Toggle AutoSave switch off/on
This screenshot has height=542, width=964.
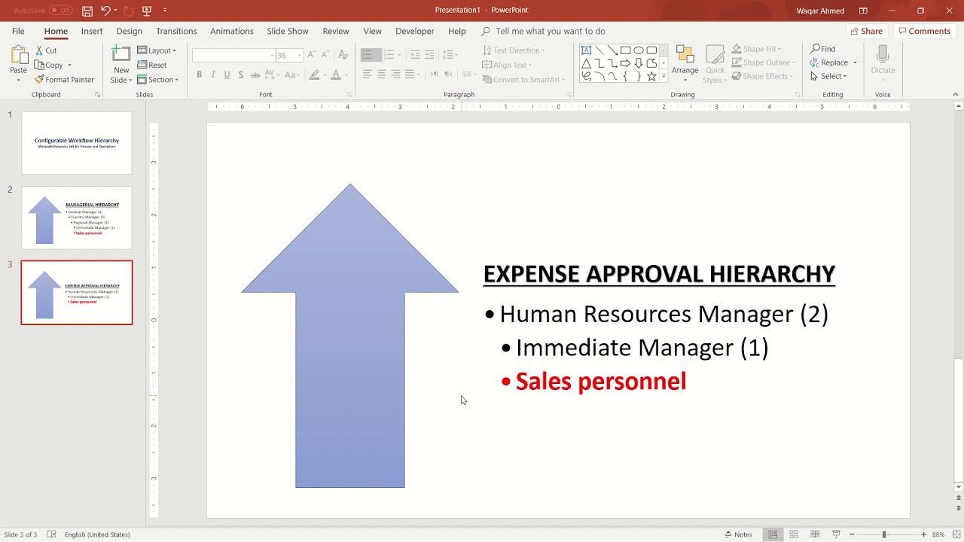coord(60,11)
